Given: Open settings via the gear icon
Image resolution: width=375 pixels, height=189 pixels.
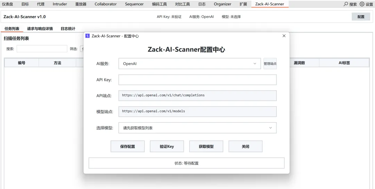Looking at the screenshot, I should tap(362, 4).
